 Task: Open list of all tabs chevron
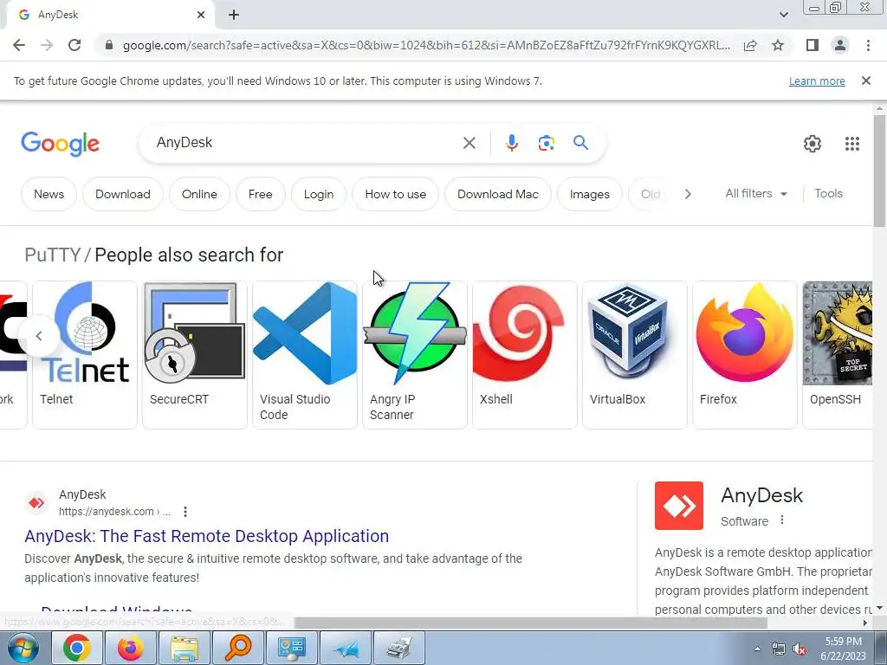pos(783,16)
